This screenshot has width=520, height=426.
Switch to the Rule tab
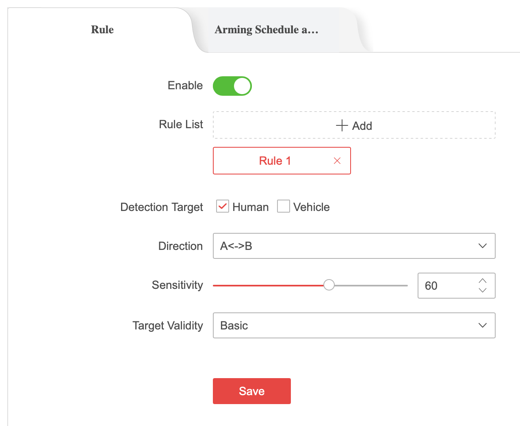coord(102,30)
